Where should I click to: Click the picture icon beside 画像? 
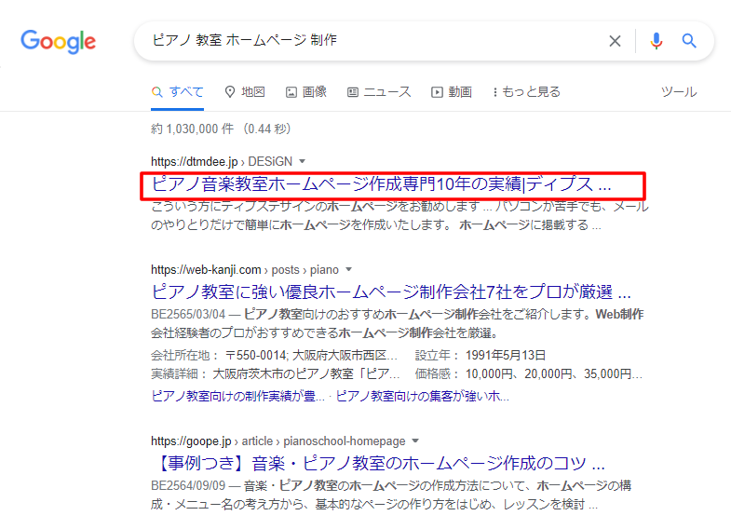pos(291,92)
